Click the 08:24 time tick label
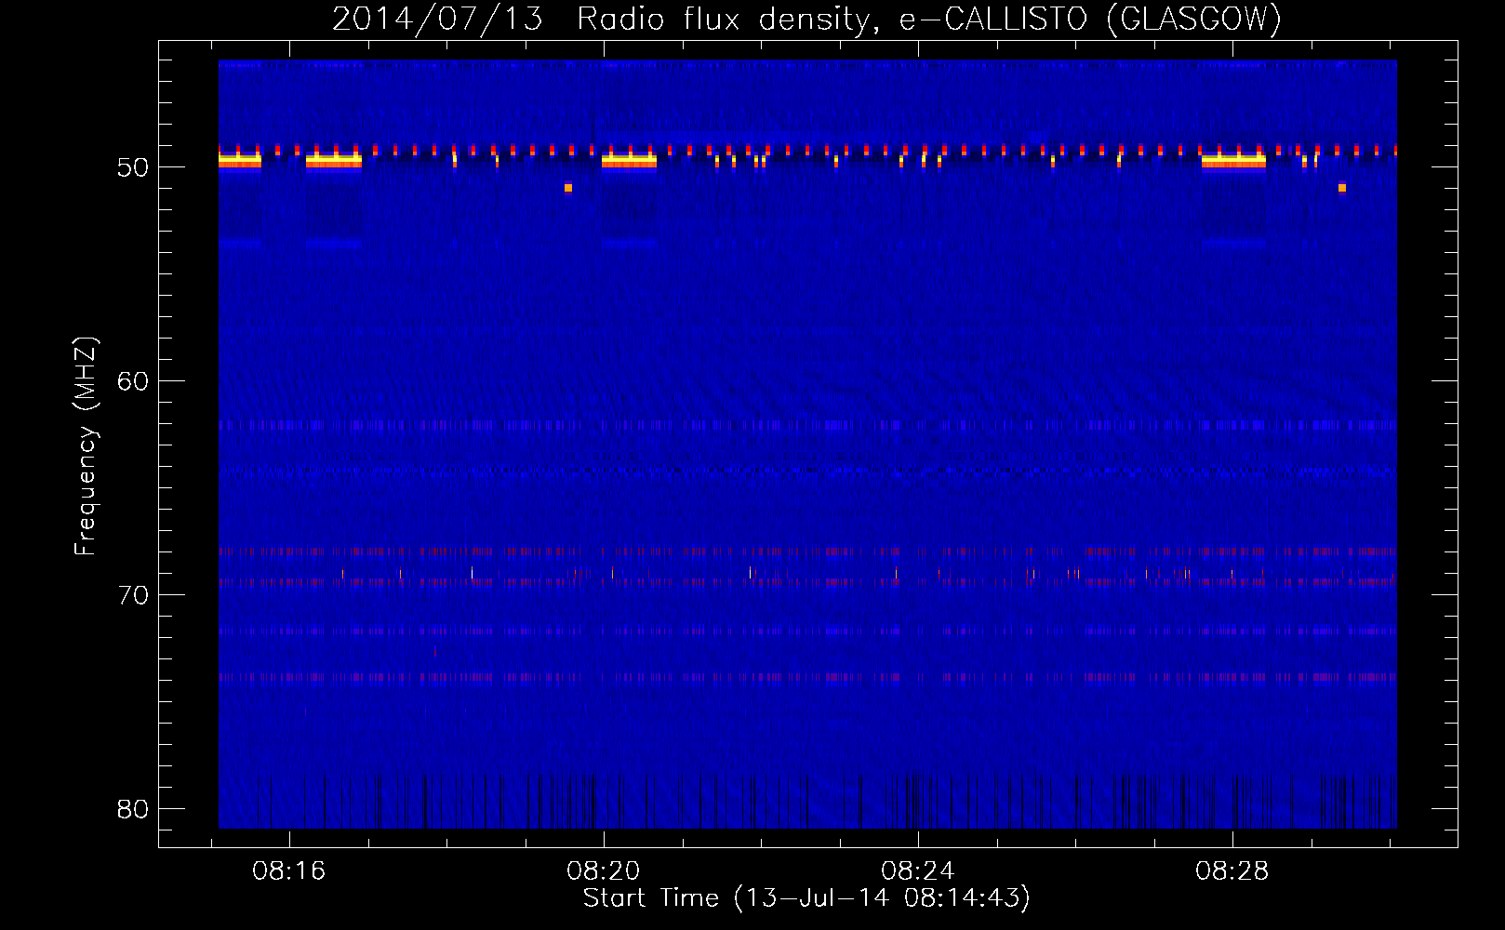The height and width of the screenshot is (930, 1505). point(917,871)
